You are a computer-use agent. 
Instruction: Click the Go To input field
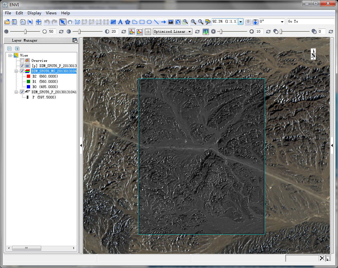pos(311,22)
